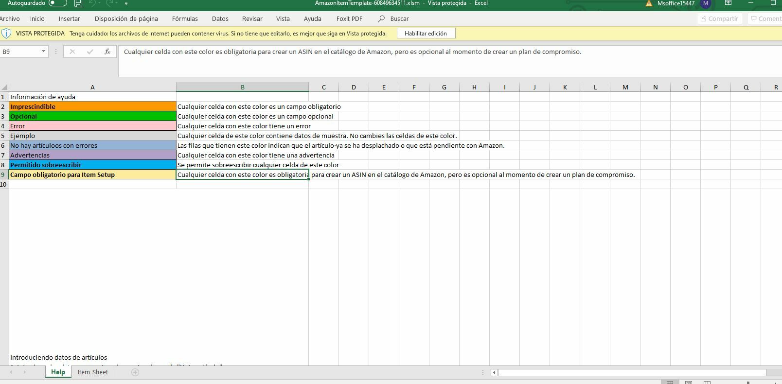The width and height of the screenshot is (782, 384).
Task: Click the account warning triangle icon
Action: click(x=649, y=3)
